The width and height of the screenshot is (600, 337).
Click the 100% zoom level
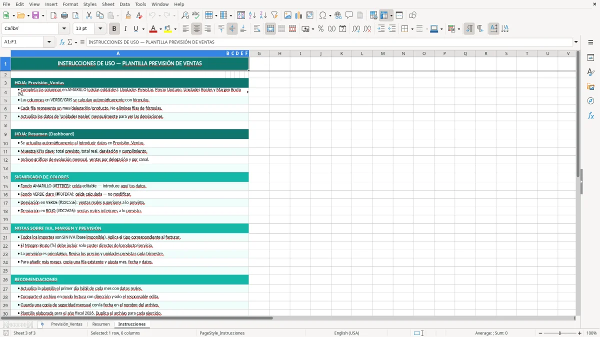click(591, 333)
